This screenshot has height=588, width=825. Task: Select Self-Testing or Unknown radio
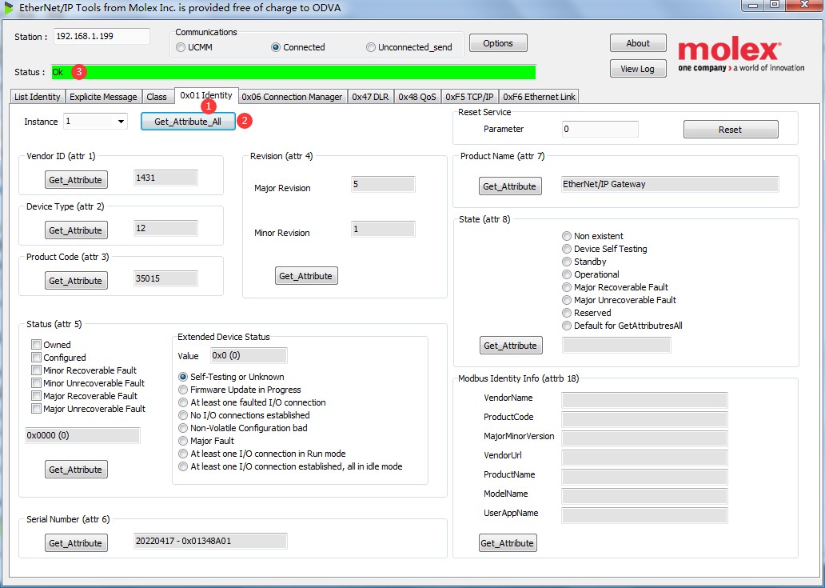coord(183,377)
